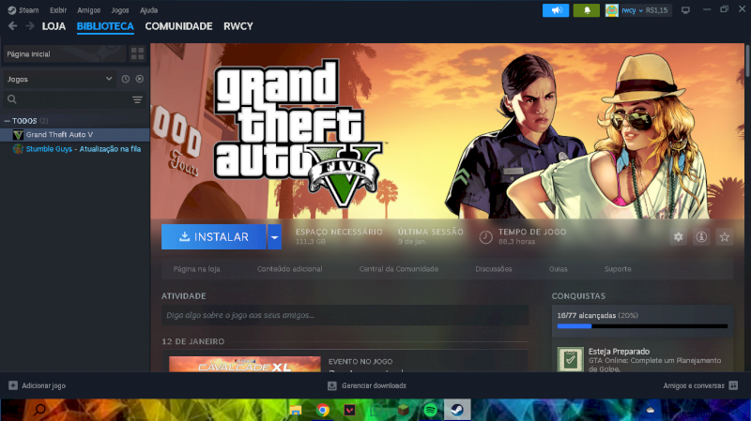Open Minecraft from taskbar
This screenshot has height=421, width=751.
(404, 410)
